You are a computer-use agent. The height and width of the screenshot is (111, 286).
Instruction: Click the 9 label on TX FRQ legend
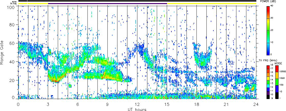click(x=272, y=98)
